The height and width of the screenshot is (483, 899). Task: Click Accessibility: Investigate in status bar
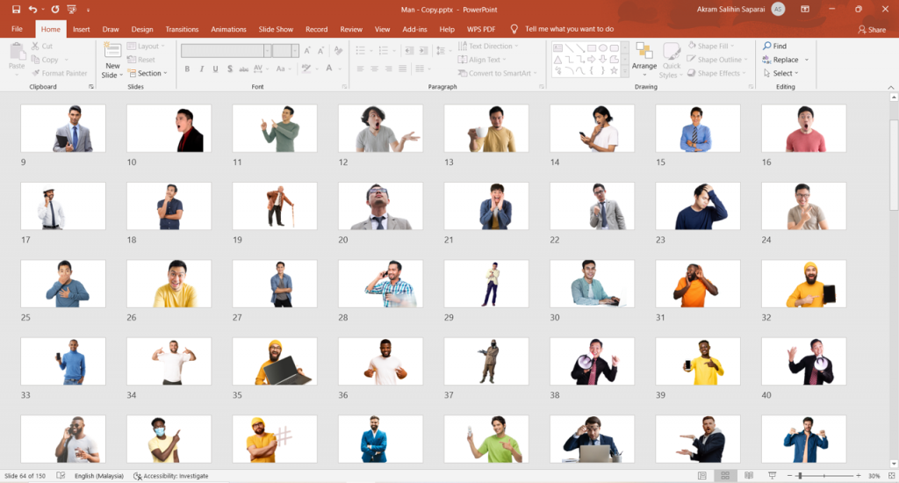(x=171, y=475)
